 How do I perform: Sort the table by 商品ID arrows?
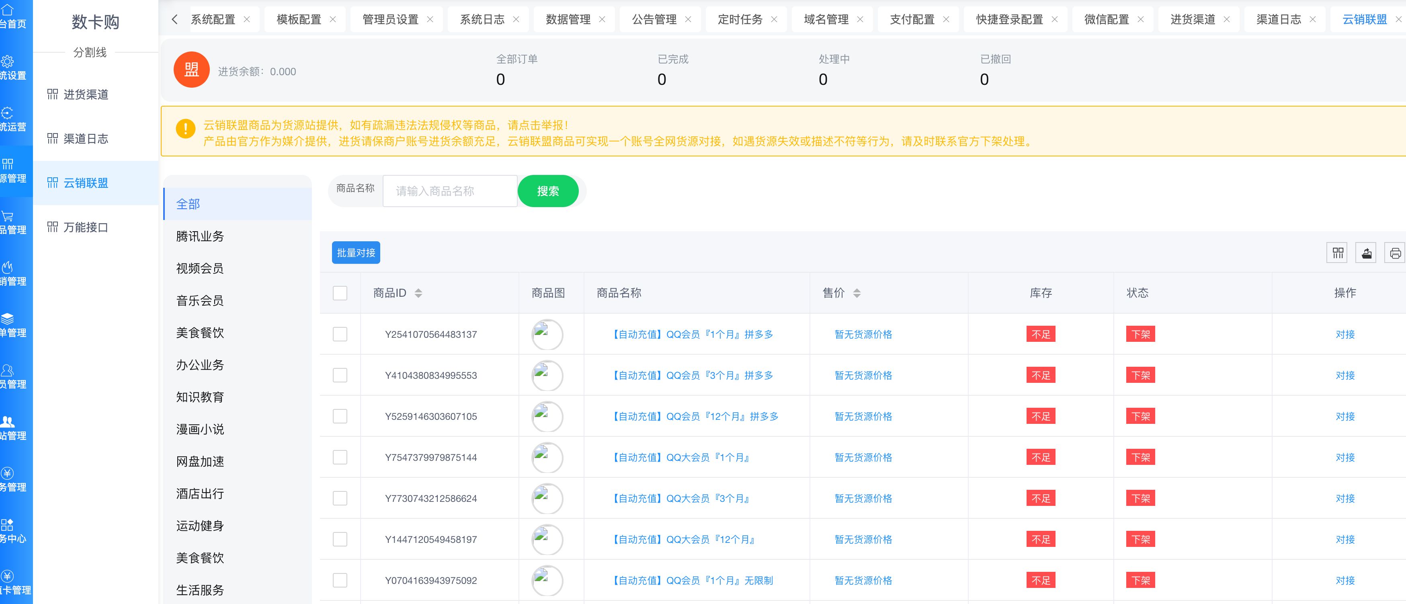tap(418, 293)
